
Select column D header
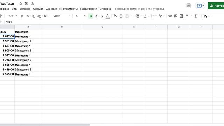[103, 27]
